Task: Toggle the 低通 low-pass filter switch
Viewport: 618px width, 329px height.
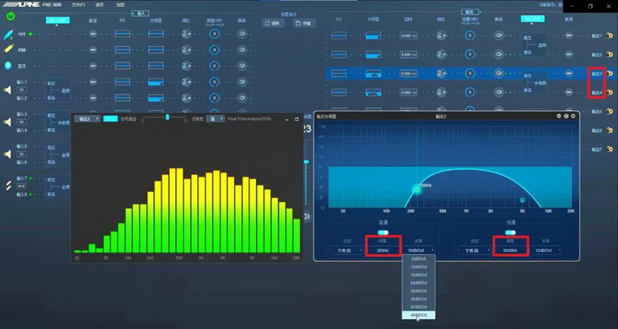Action: [511, 233]
